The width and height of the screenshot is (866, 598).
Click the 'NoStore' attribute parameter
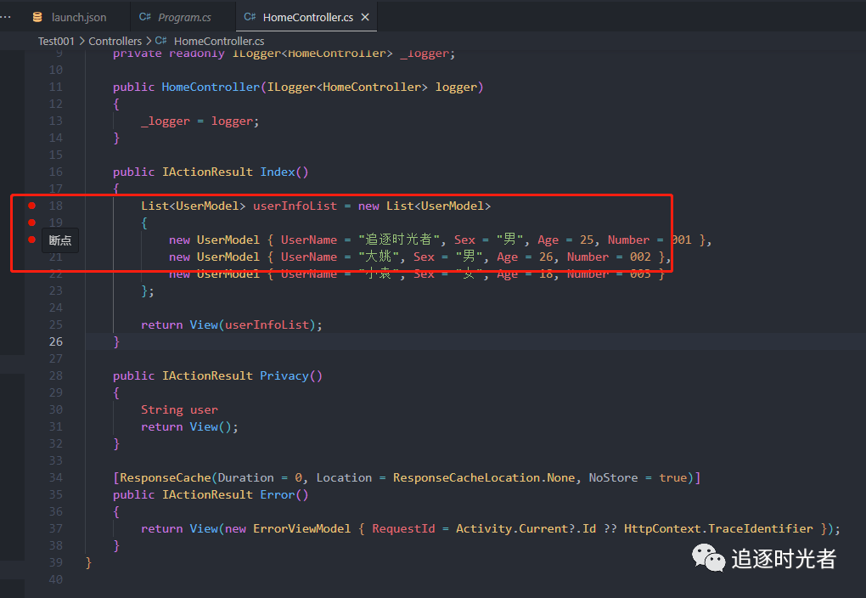tap(613, 477)
